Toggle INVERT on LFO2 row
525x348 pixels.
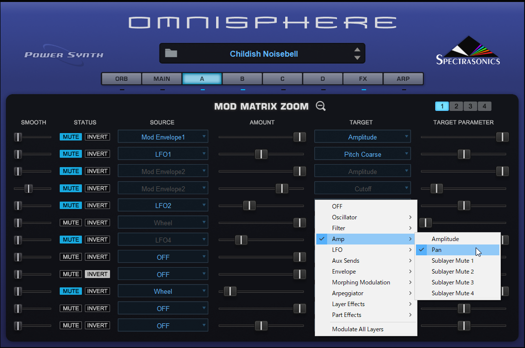point(97,206)
